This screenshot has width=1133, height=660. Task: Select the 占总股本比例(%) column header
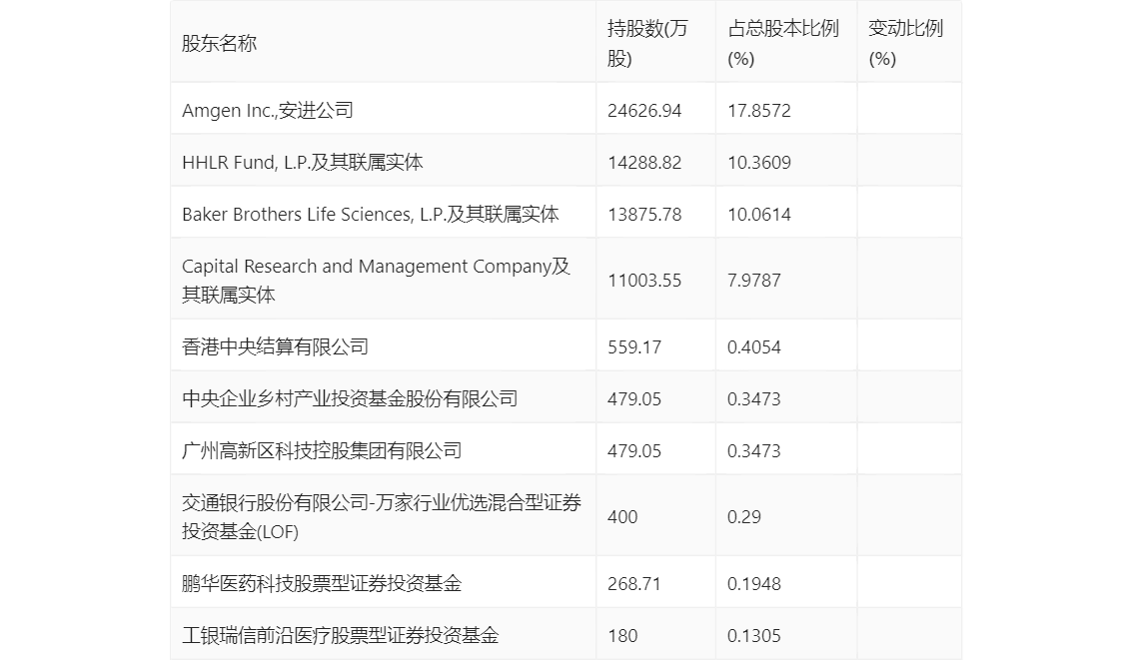click(x=782, y=43)
